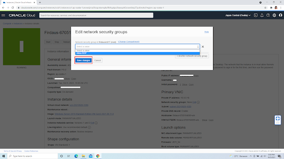Screen dimensions: 284x159
Task: Bookmark this page with the star icon
Action: point(265,8)
